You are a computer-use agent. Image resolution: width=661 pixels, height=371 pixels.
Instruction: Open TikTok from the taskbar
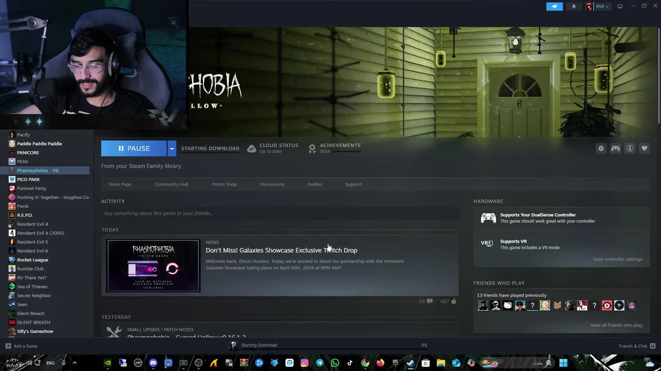coord(350,363)
